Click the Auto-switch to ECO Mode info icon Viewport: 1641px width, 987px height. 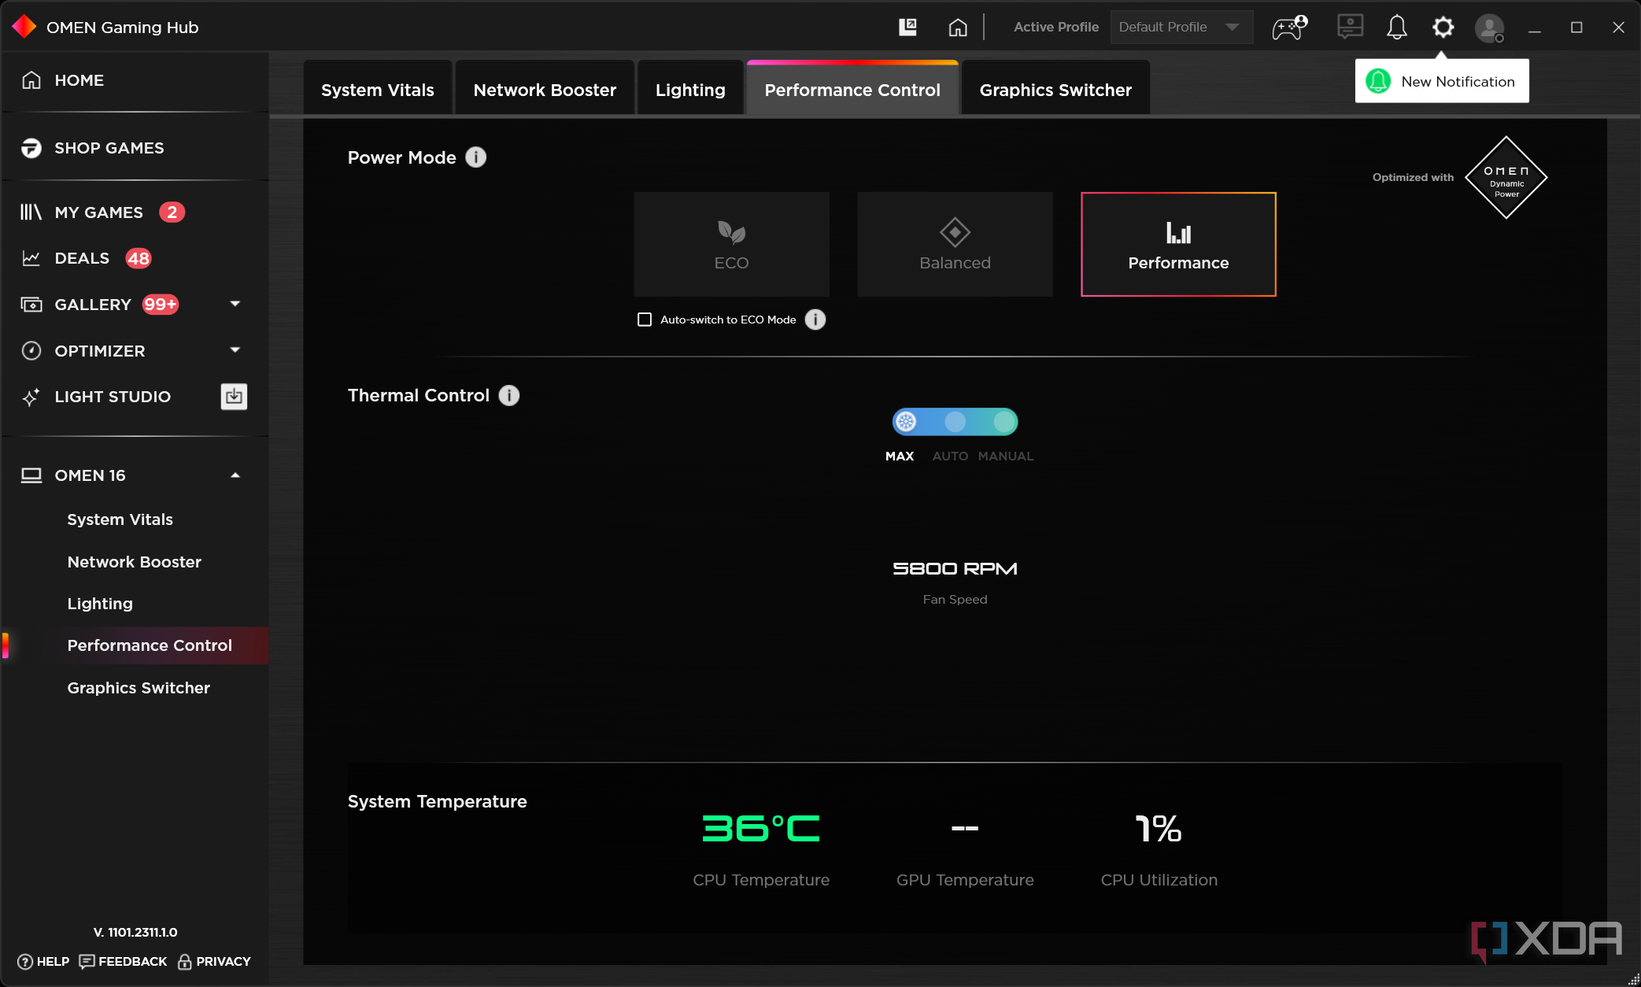815,320
